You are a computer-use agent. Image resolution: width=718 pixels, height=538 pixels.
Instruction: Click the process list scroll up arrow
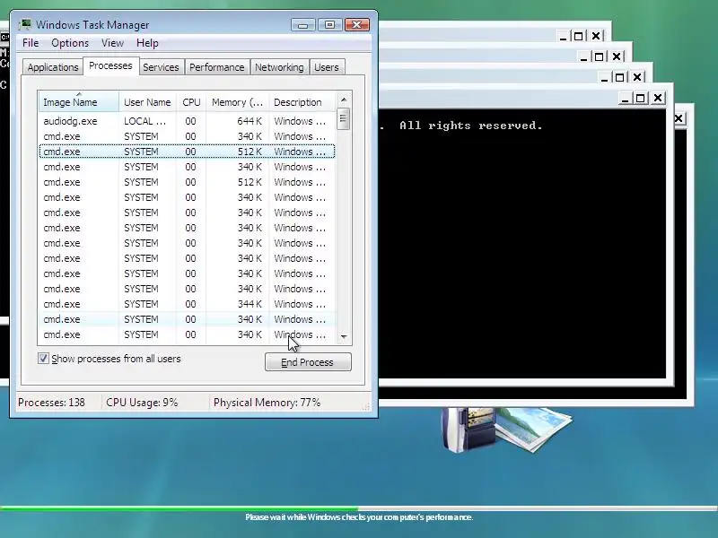tap(344, 100)
